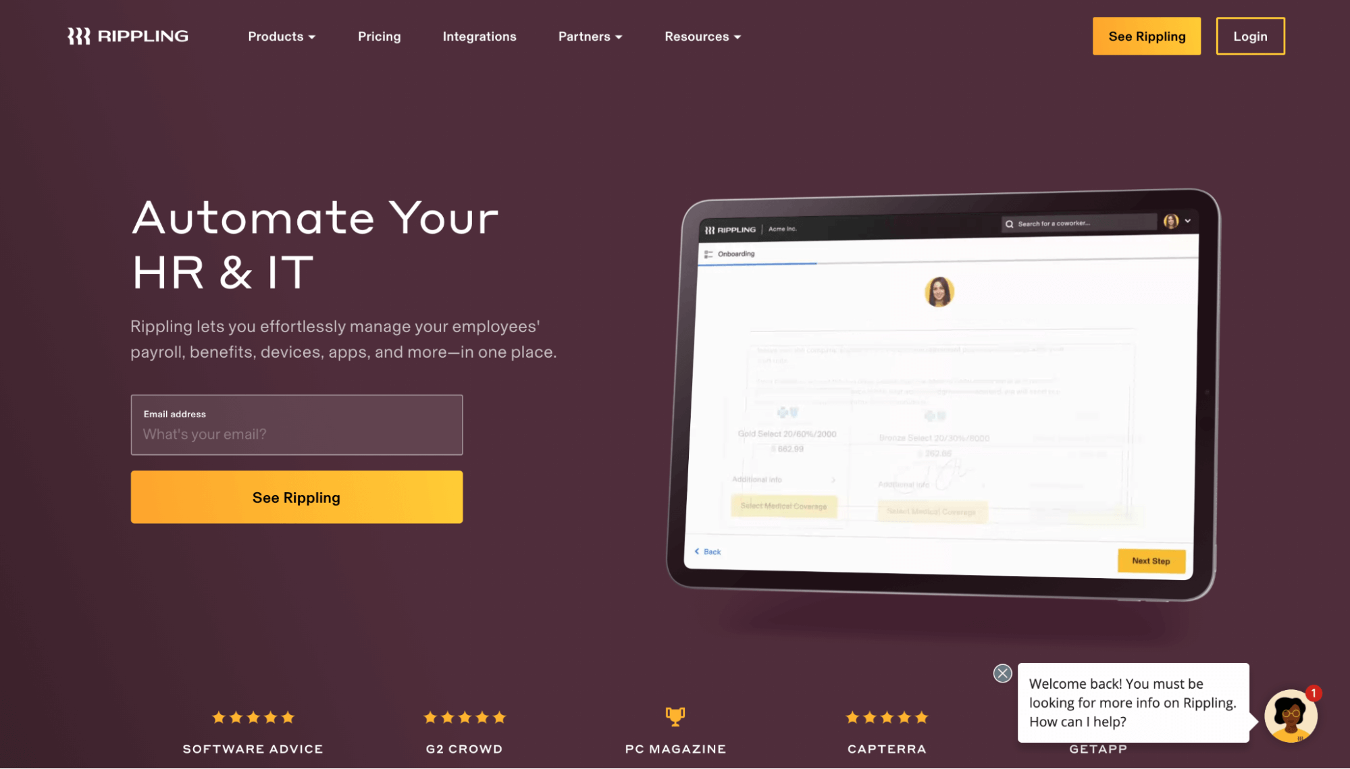Viewport: 1350px width, 769px height.
Task: Click the Login button
Action: pyautogui.click(x=1250, y=36)
